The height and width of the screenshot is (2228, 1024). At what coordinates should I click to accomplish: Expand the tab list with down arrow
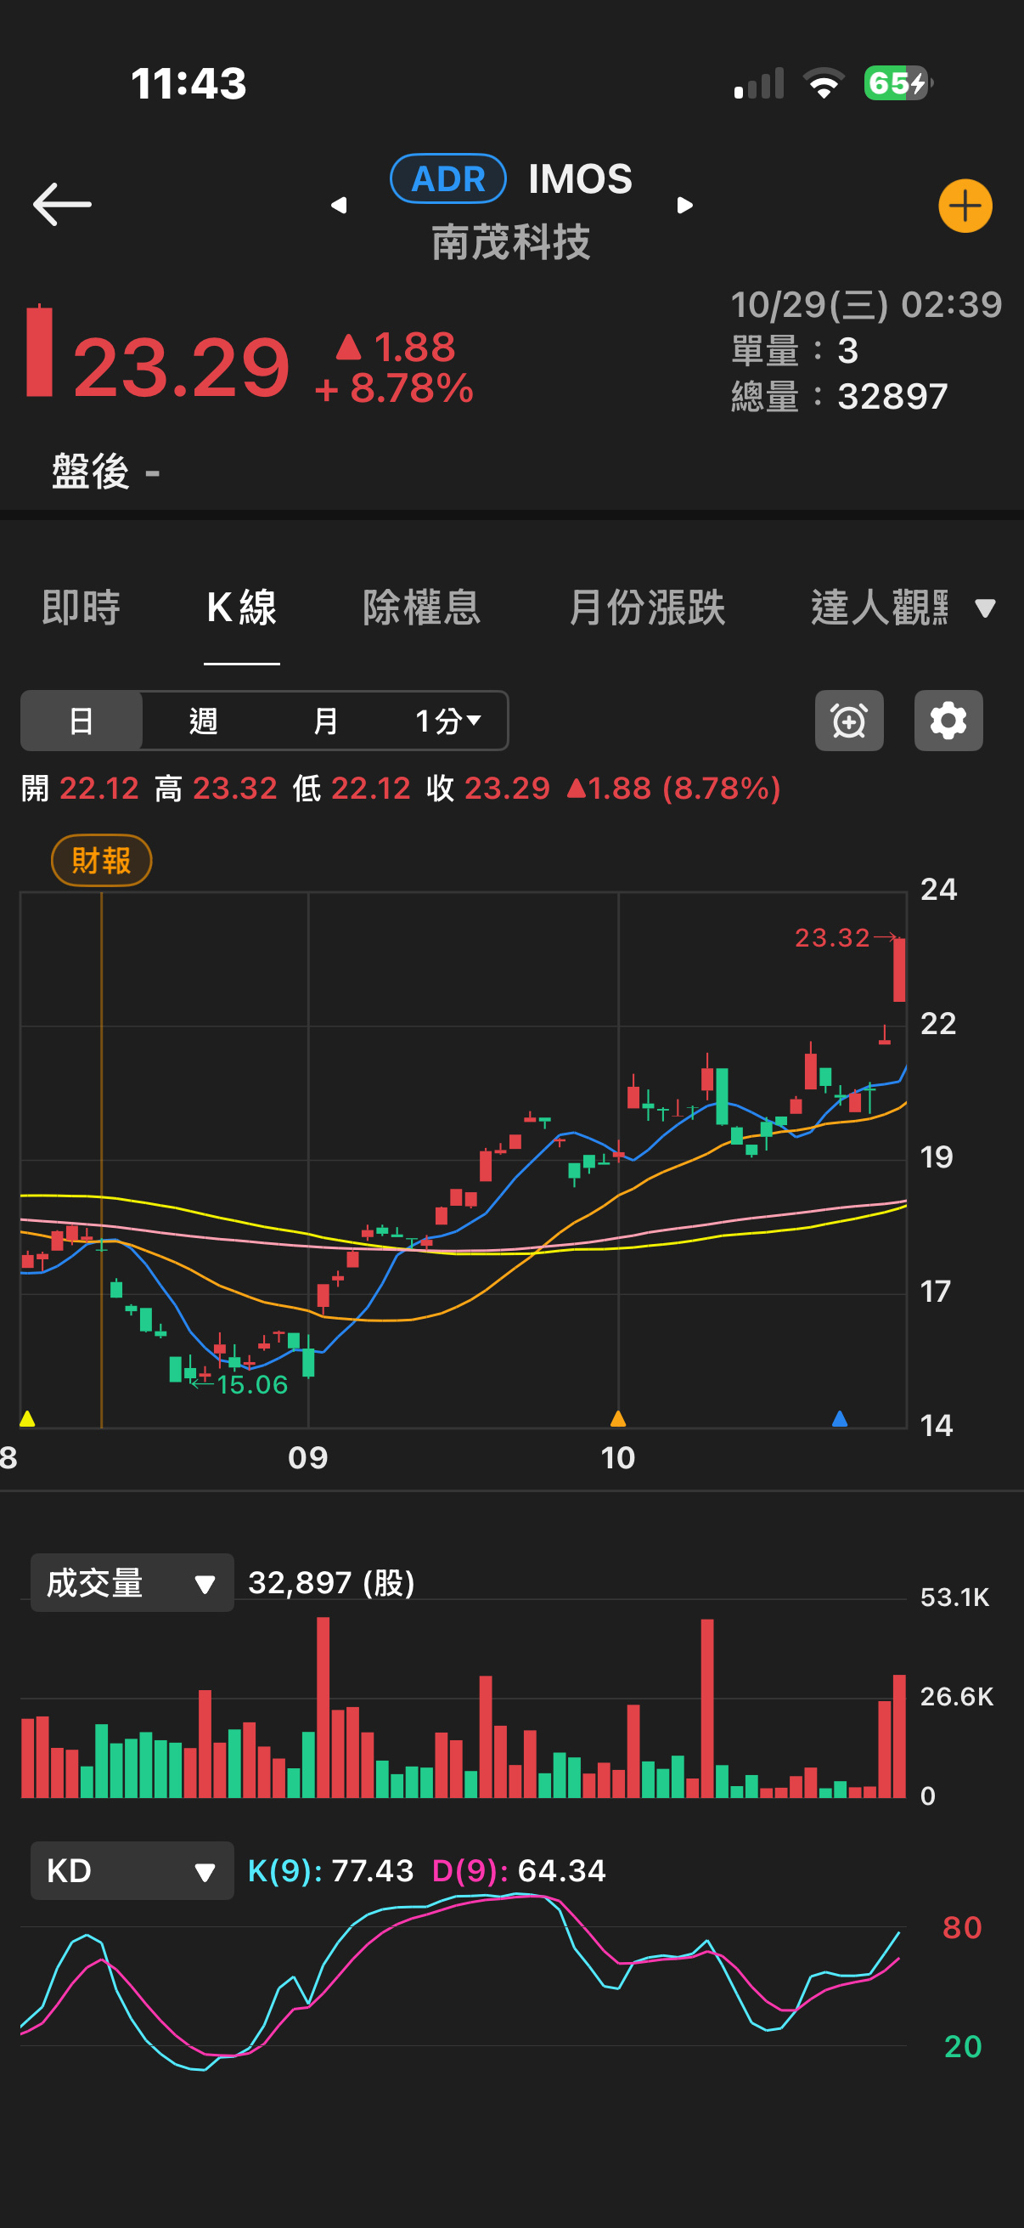[984, 608]
